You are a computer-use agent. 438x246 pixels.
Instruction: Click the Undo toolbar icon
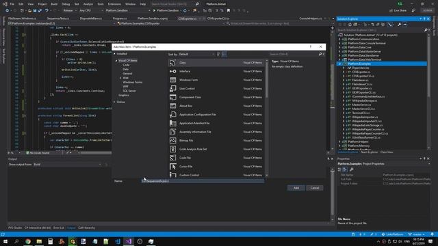point(47,11)
